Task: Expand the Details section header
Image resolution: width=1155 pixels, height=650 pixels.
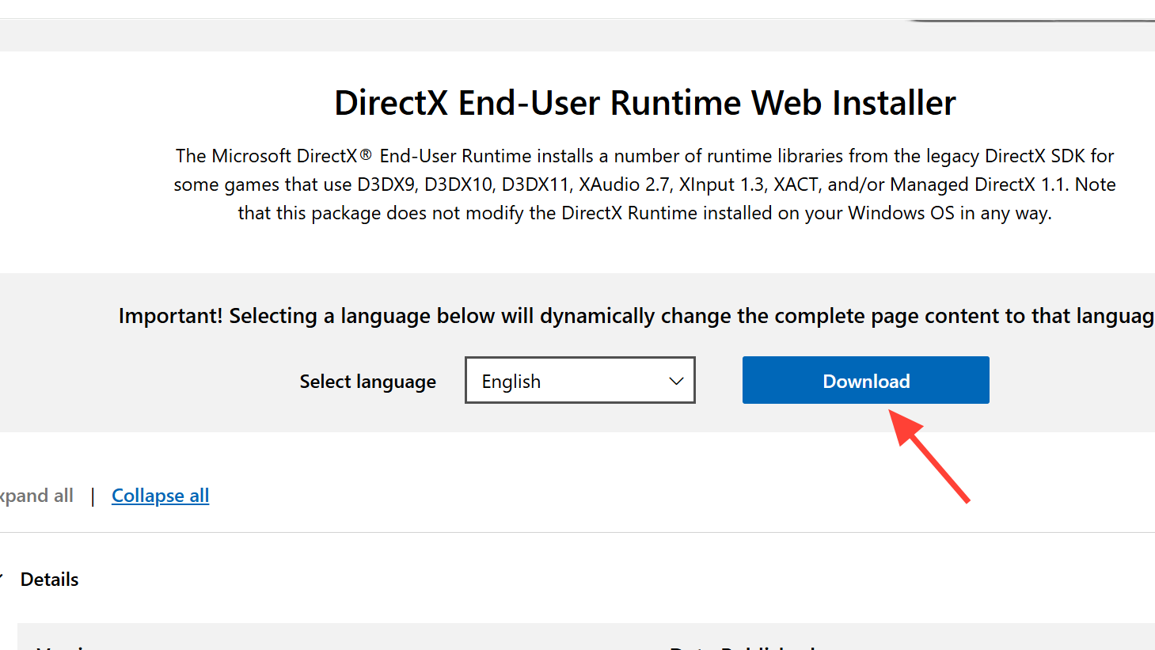Action: [49, 580]
